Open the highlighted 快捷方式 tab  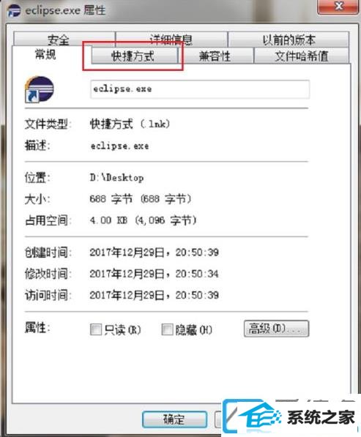pyautogui.click(x=133, y=56)
